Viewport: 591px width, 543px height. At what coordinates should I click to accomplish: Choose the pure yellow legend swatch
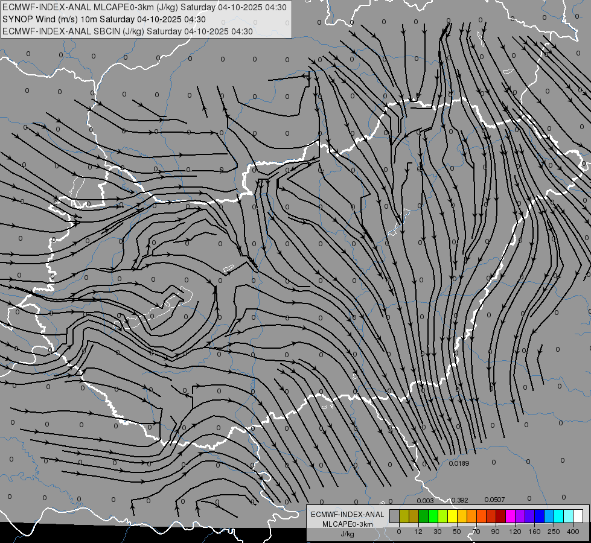pyautogui.click(x=453, y=516)
